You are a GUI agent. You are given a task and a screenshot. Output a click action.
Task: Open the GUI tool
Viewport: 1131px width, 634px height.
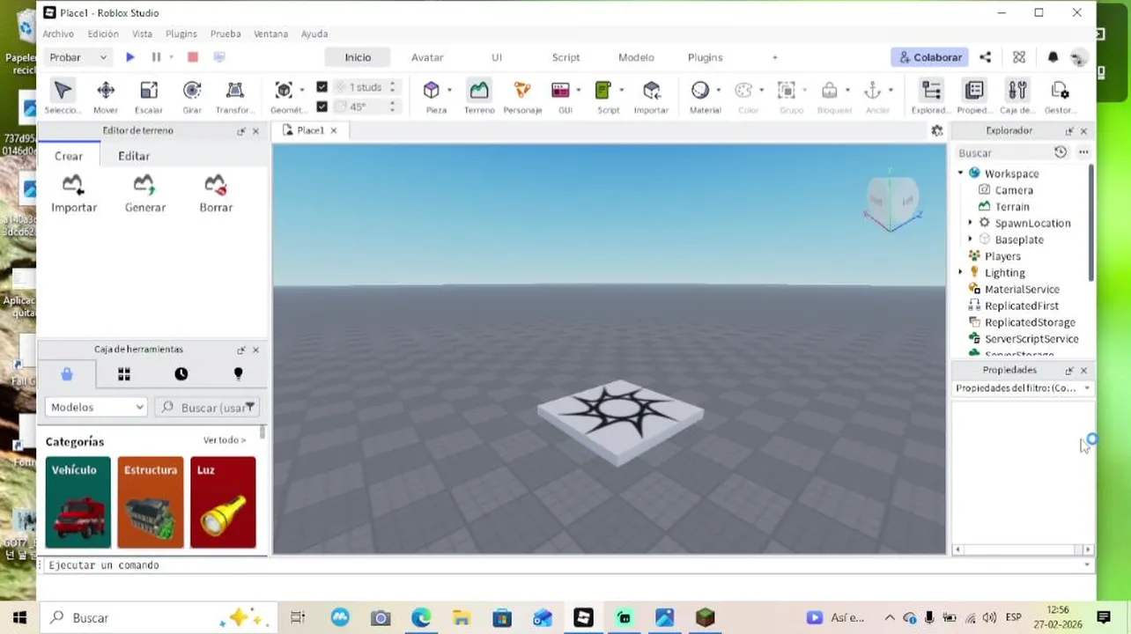click(x=561, y=96)
